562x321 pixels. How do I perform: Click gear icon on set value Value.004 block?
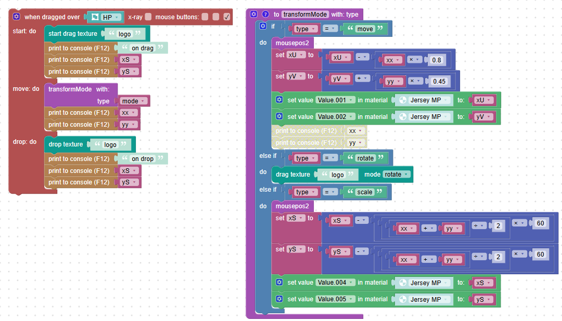pos(279,282)
